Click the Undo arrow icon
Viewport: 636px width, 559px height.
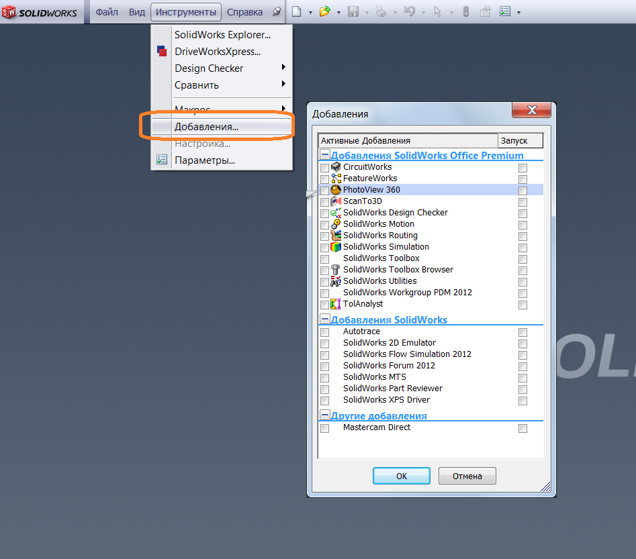point(410,12)
